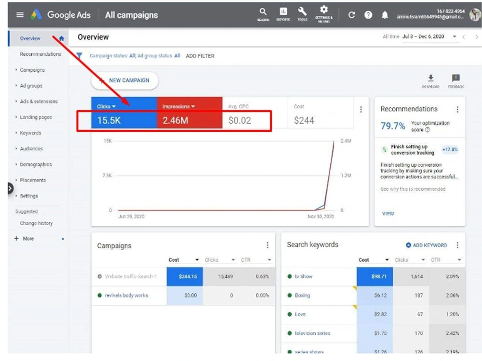Click the NEW CAMPAIGN button
This screenshot has width=482, height=361.
click(125, 80)
